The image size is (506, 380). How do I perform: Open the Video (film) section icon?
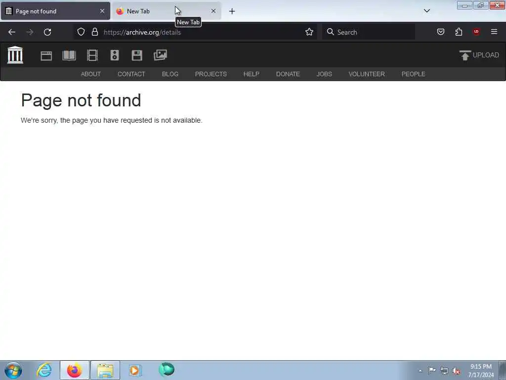point(92,55)
